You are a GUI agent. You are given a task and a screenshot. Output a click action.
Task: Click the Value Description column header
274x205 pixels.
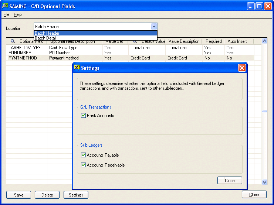click(x=184, y=41)
